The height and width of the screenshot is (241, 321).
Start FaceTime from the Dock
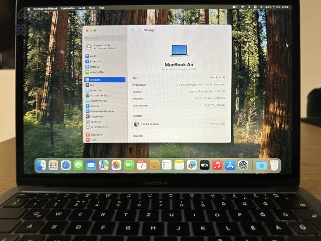pyautogui.click(x=129, y=165)
